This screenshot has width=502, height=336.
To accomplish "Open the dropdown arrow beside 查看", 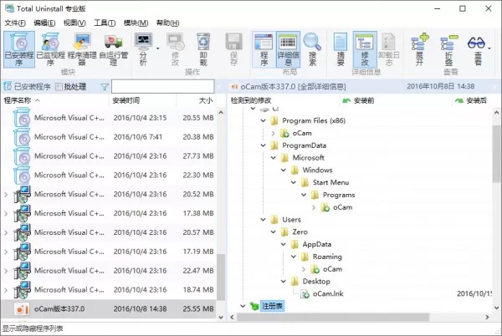I will [489, 48].
